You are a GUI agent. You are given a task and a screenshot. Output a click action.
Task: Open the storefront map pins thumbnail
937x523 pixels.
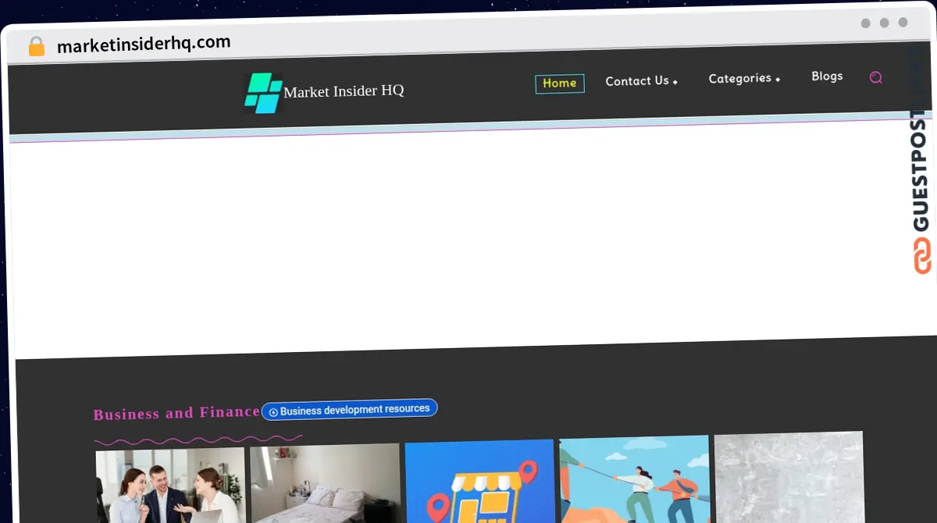tap(479, 480)
